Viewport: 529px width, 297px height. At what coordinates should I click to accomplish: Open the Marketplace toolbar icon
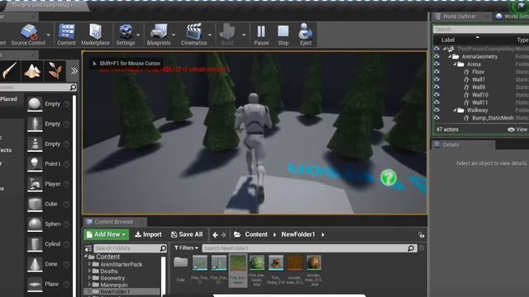95,35
